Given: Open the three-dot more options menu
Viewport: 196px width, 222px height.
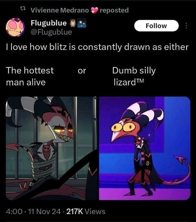Looking at the screenshot, I should point(186,26).
